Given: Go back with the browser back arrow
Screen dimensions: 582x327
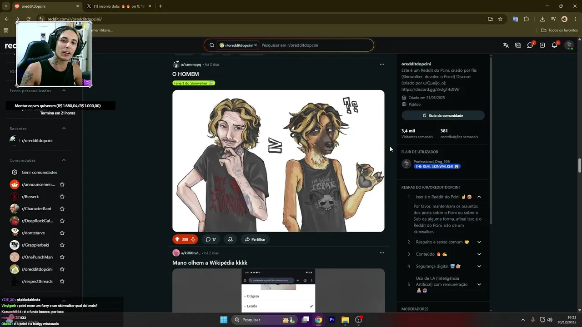Looking at the screenshot, I should point(6,19).
